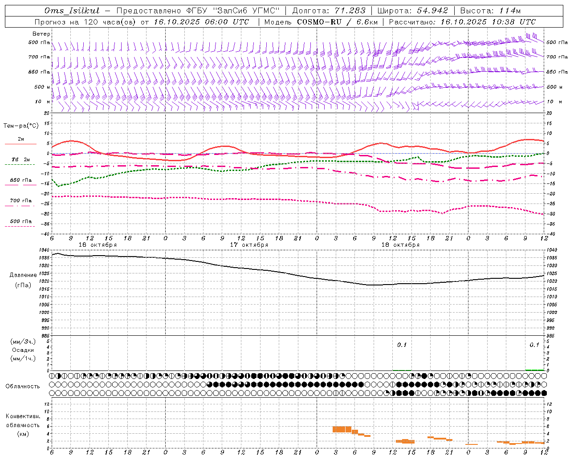Click the forecast start time 16.10.2025 06:00 UTC
Image resolution: width=570 pixels, height=456 pixels.
[x=201, y=22]
